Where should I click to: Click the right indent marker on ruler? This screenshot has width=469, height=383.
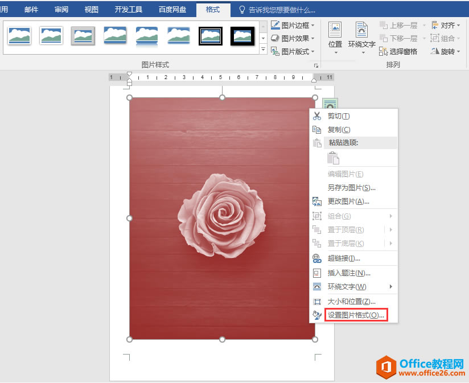[x=314, y=80]
